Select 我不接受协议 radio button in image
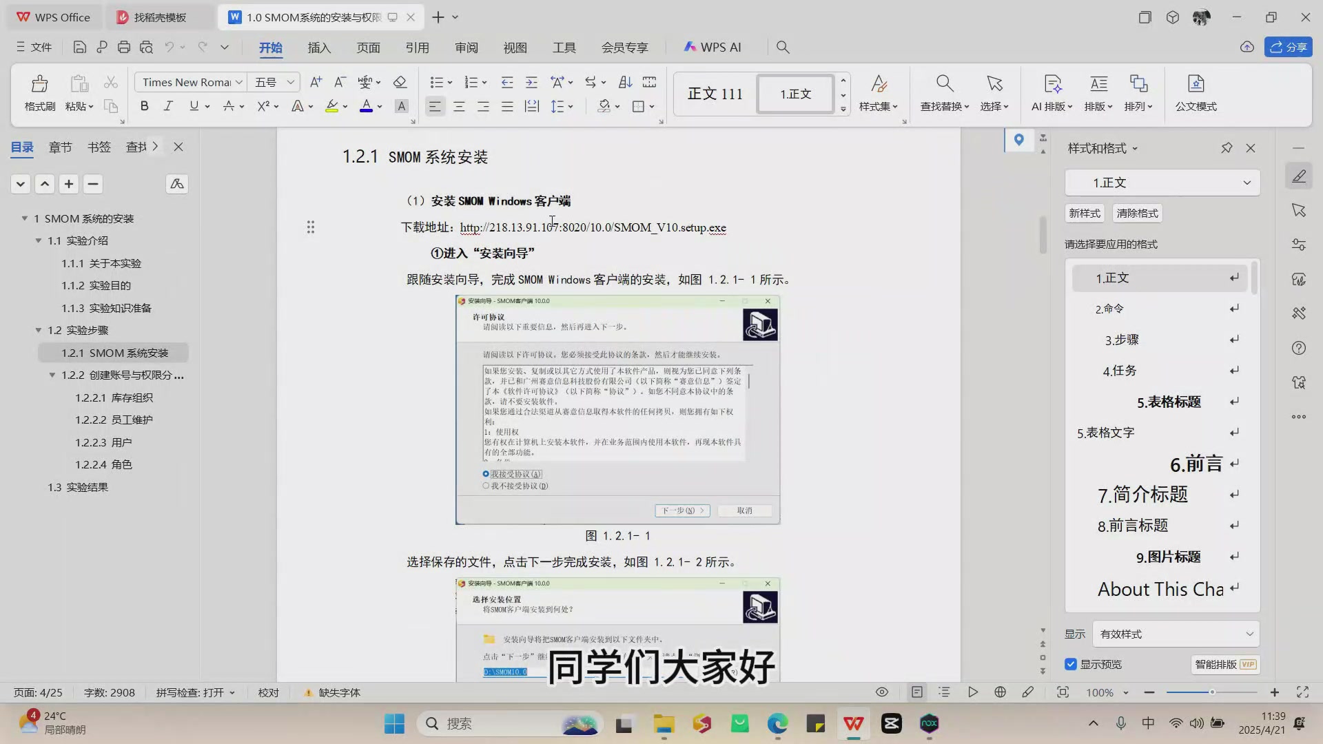This screenshot has width=1323, height=744. pos(486,486)
